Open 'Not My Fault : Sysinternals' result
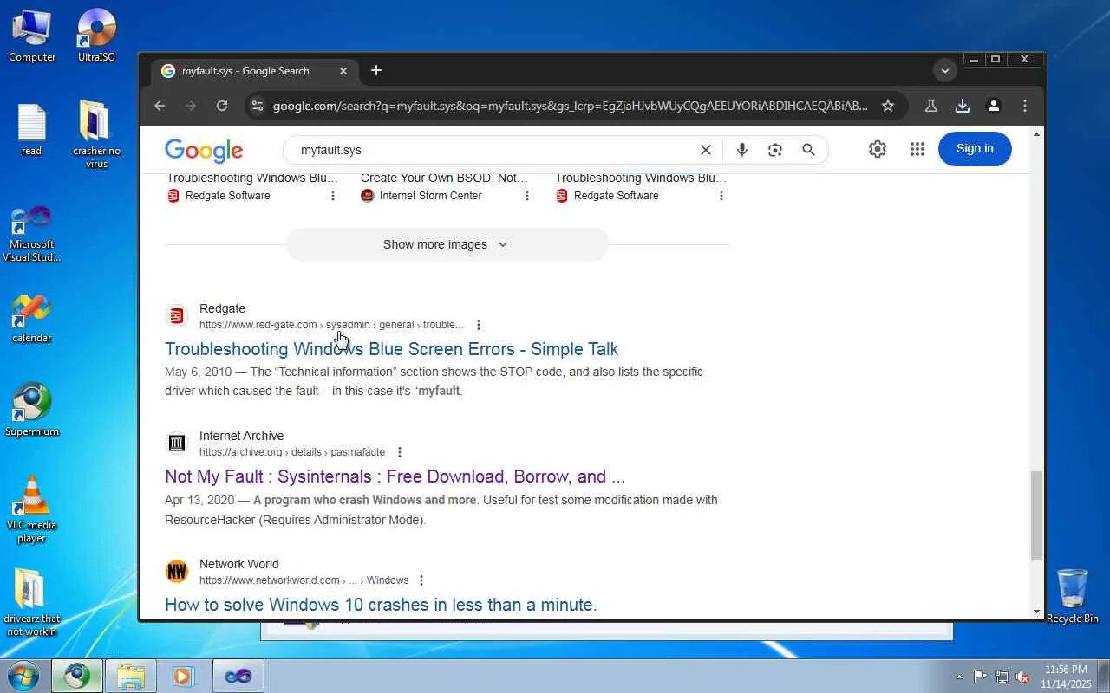This screenshot has height=693, width=1110. pos(395,476)
